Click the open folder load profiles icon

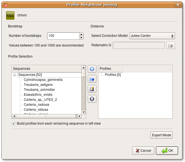(x=92, y=79)
